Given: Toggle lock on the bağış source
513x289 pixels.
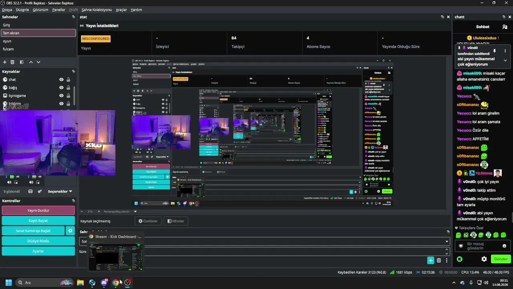Looking at the screenshot, I should pos(68,88).
